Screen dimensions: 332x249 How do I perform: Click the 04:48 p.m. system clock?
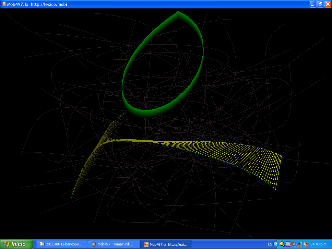(319, 244)
